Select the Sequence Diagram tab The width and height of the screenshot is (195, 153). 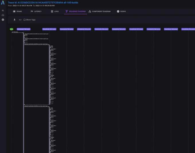[x=75, y=11]
